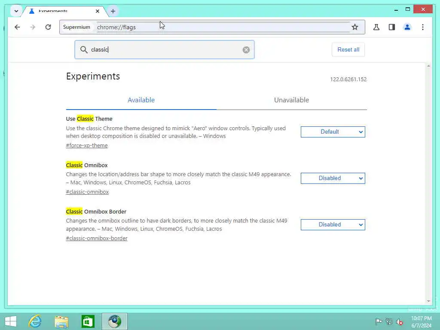The image size is (440, 330).
Task: Follow the #force-xp-theme link
Action: coord(87,145)
